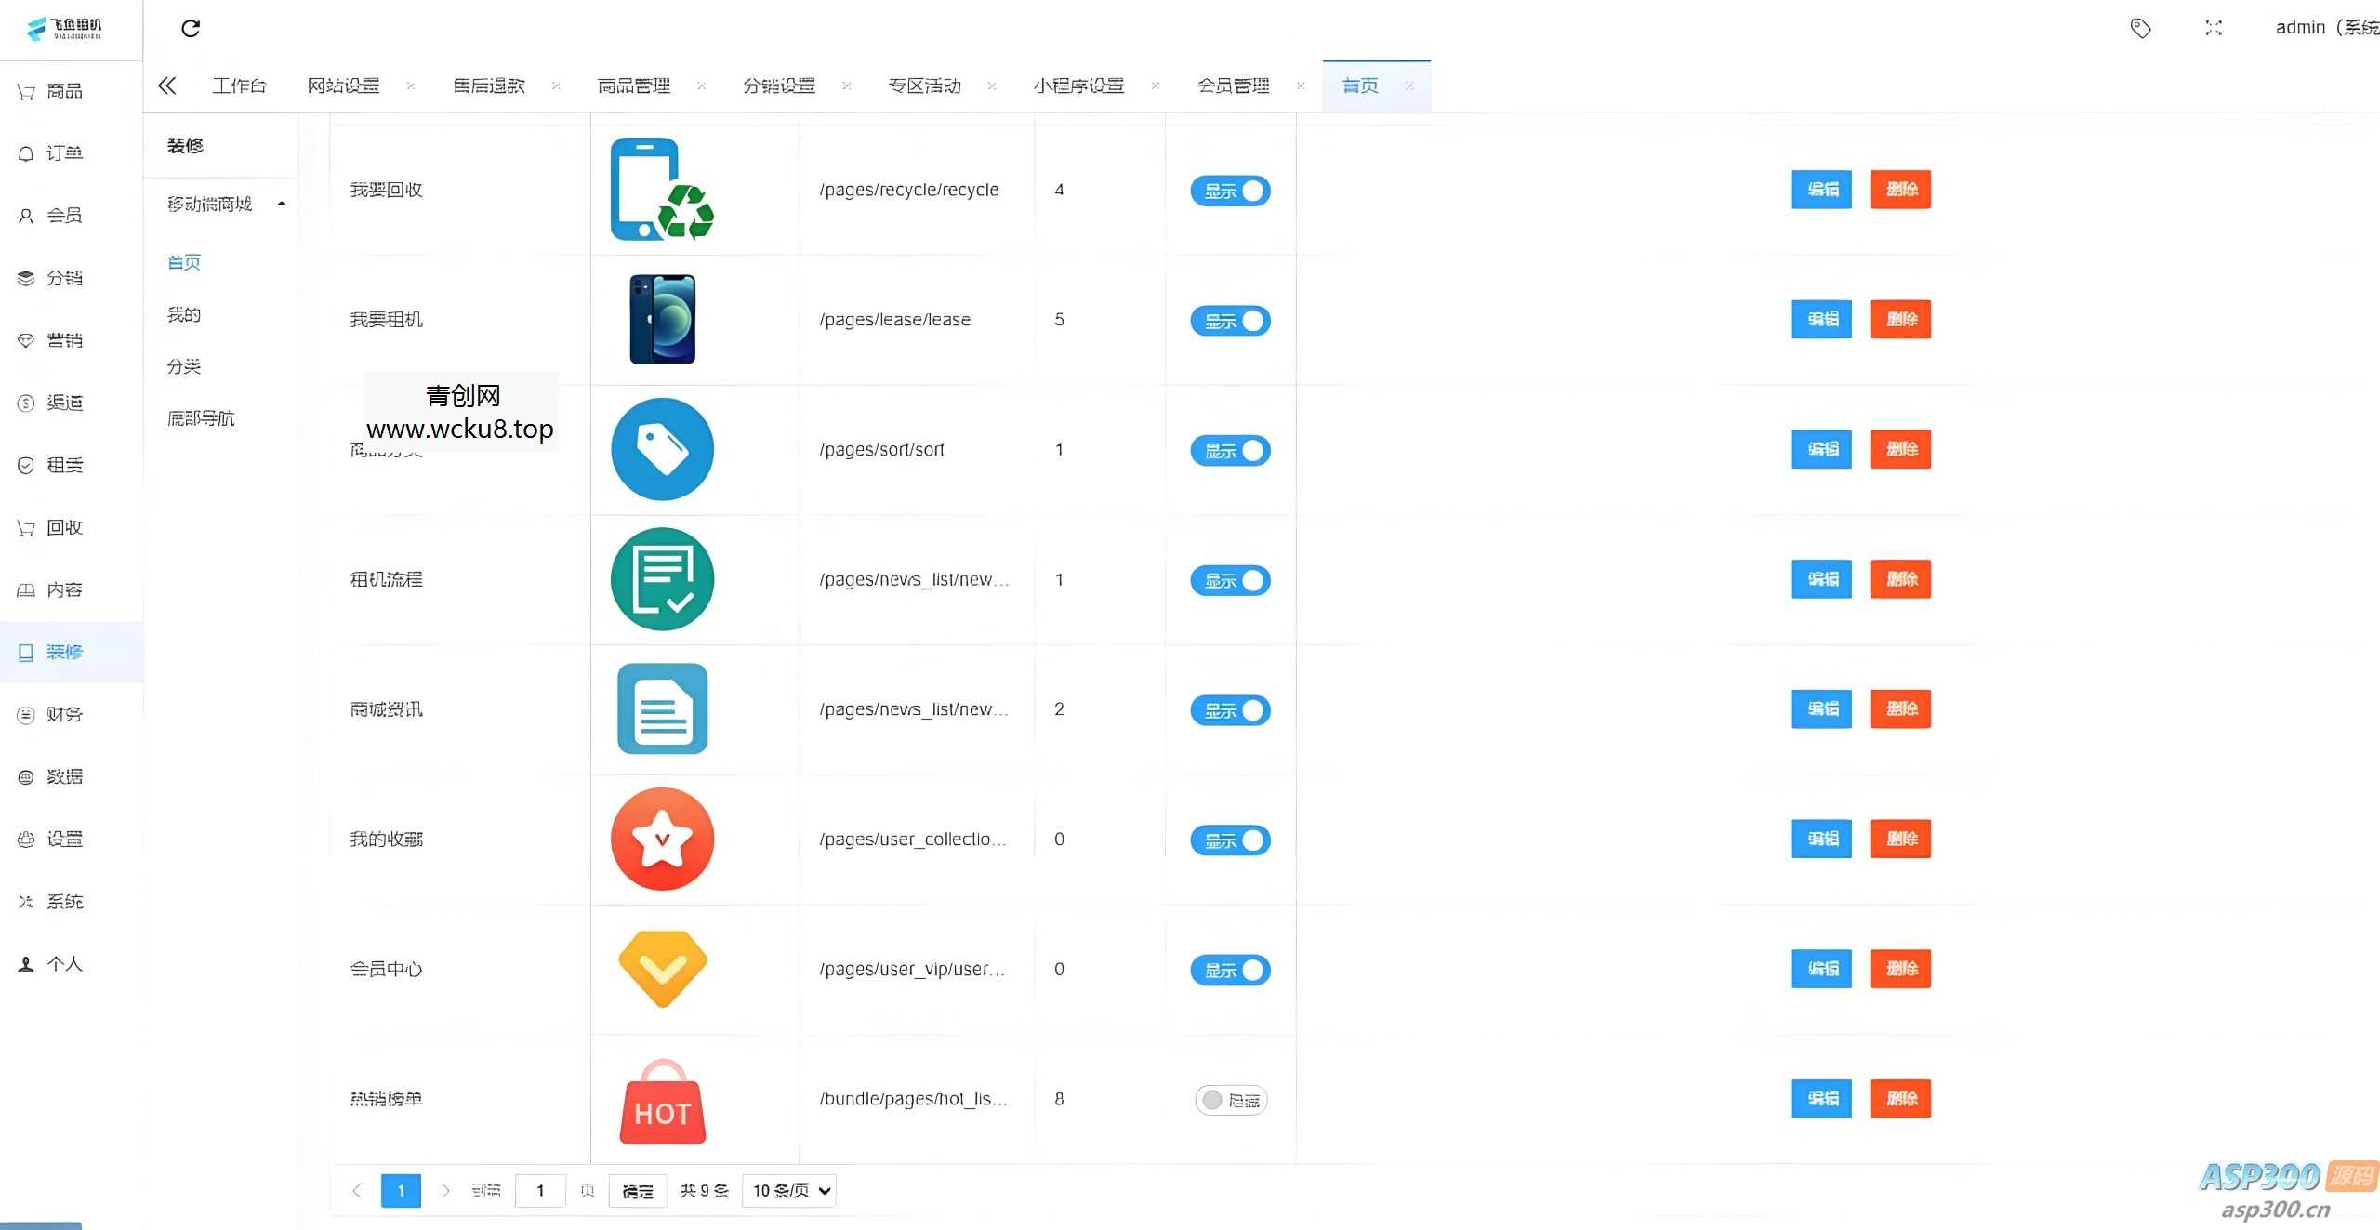Click the 删除 button on the 商城资讯 row

1900,708
